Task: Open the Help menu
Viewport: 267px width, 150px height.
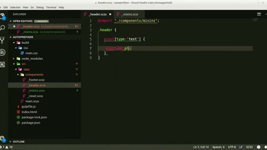Action: pyautogui.click(x=61, y=7)
